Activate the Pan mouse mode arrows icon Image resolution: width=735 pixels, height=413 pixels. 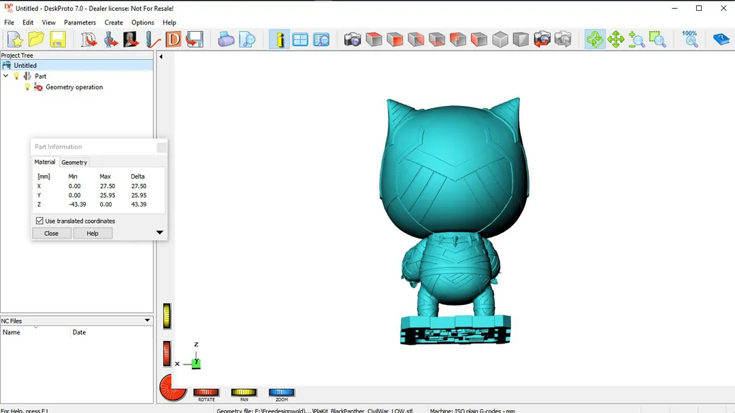click(x=615, y=40)
